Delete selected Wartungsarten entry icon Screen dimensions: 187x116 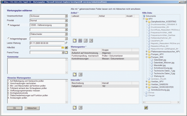[x=80, y=75]
